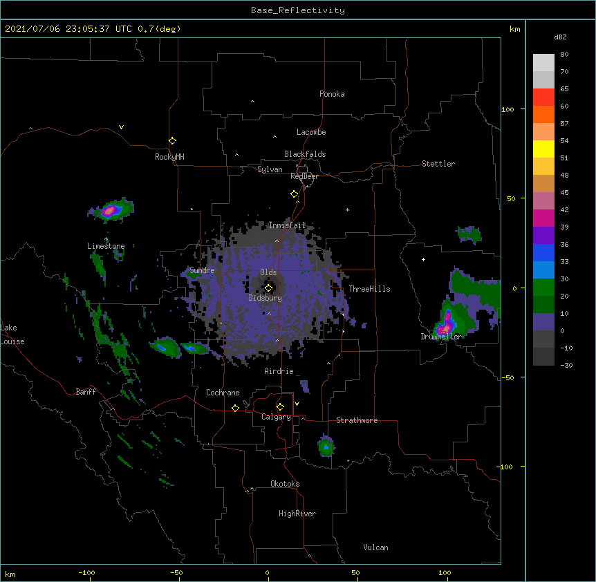Click the -30 value at the legend bottom
Image resolution: width=596 pixels, height=582 pixels.
click(566, 365)
